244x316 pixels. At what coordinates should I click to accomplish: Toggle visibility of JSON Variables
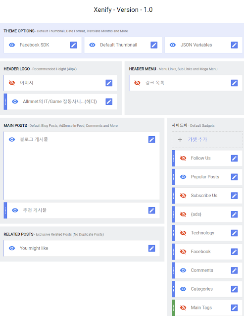pos(173,45)
